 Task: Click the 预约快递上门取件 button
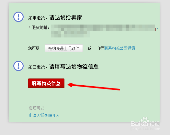click(64, 48)
